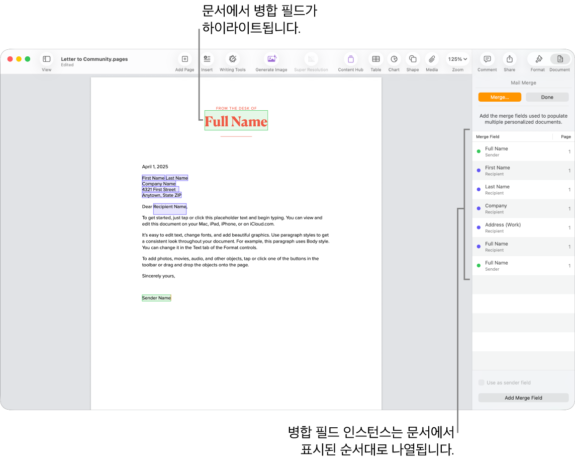Click the Done button
The height and width of the screenshot is (462, 575).
tap(547, 97)
